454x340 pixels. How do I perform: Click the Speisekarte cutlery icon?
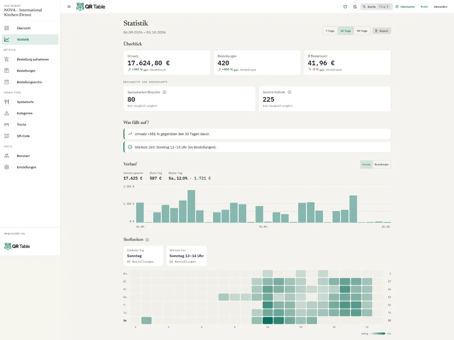pyautogui.click(x=7, y=102)
